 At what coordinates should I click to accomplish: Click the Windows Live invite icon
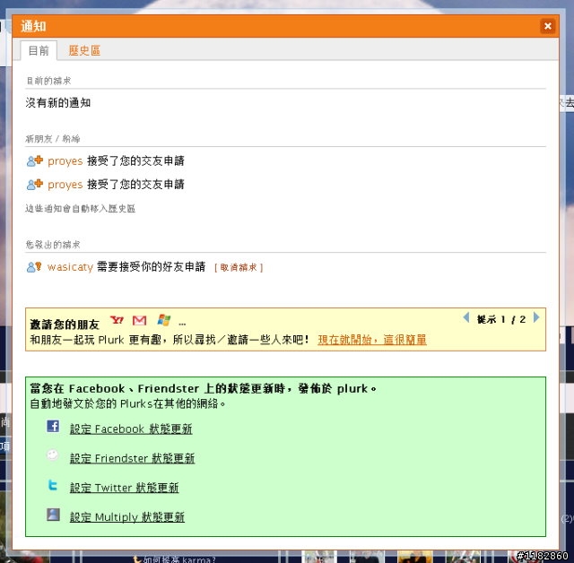(163, 320)
